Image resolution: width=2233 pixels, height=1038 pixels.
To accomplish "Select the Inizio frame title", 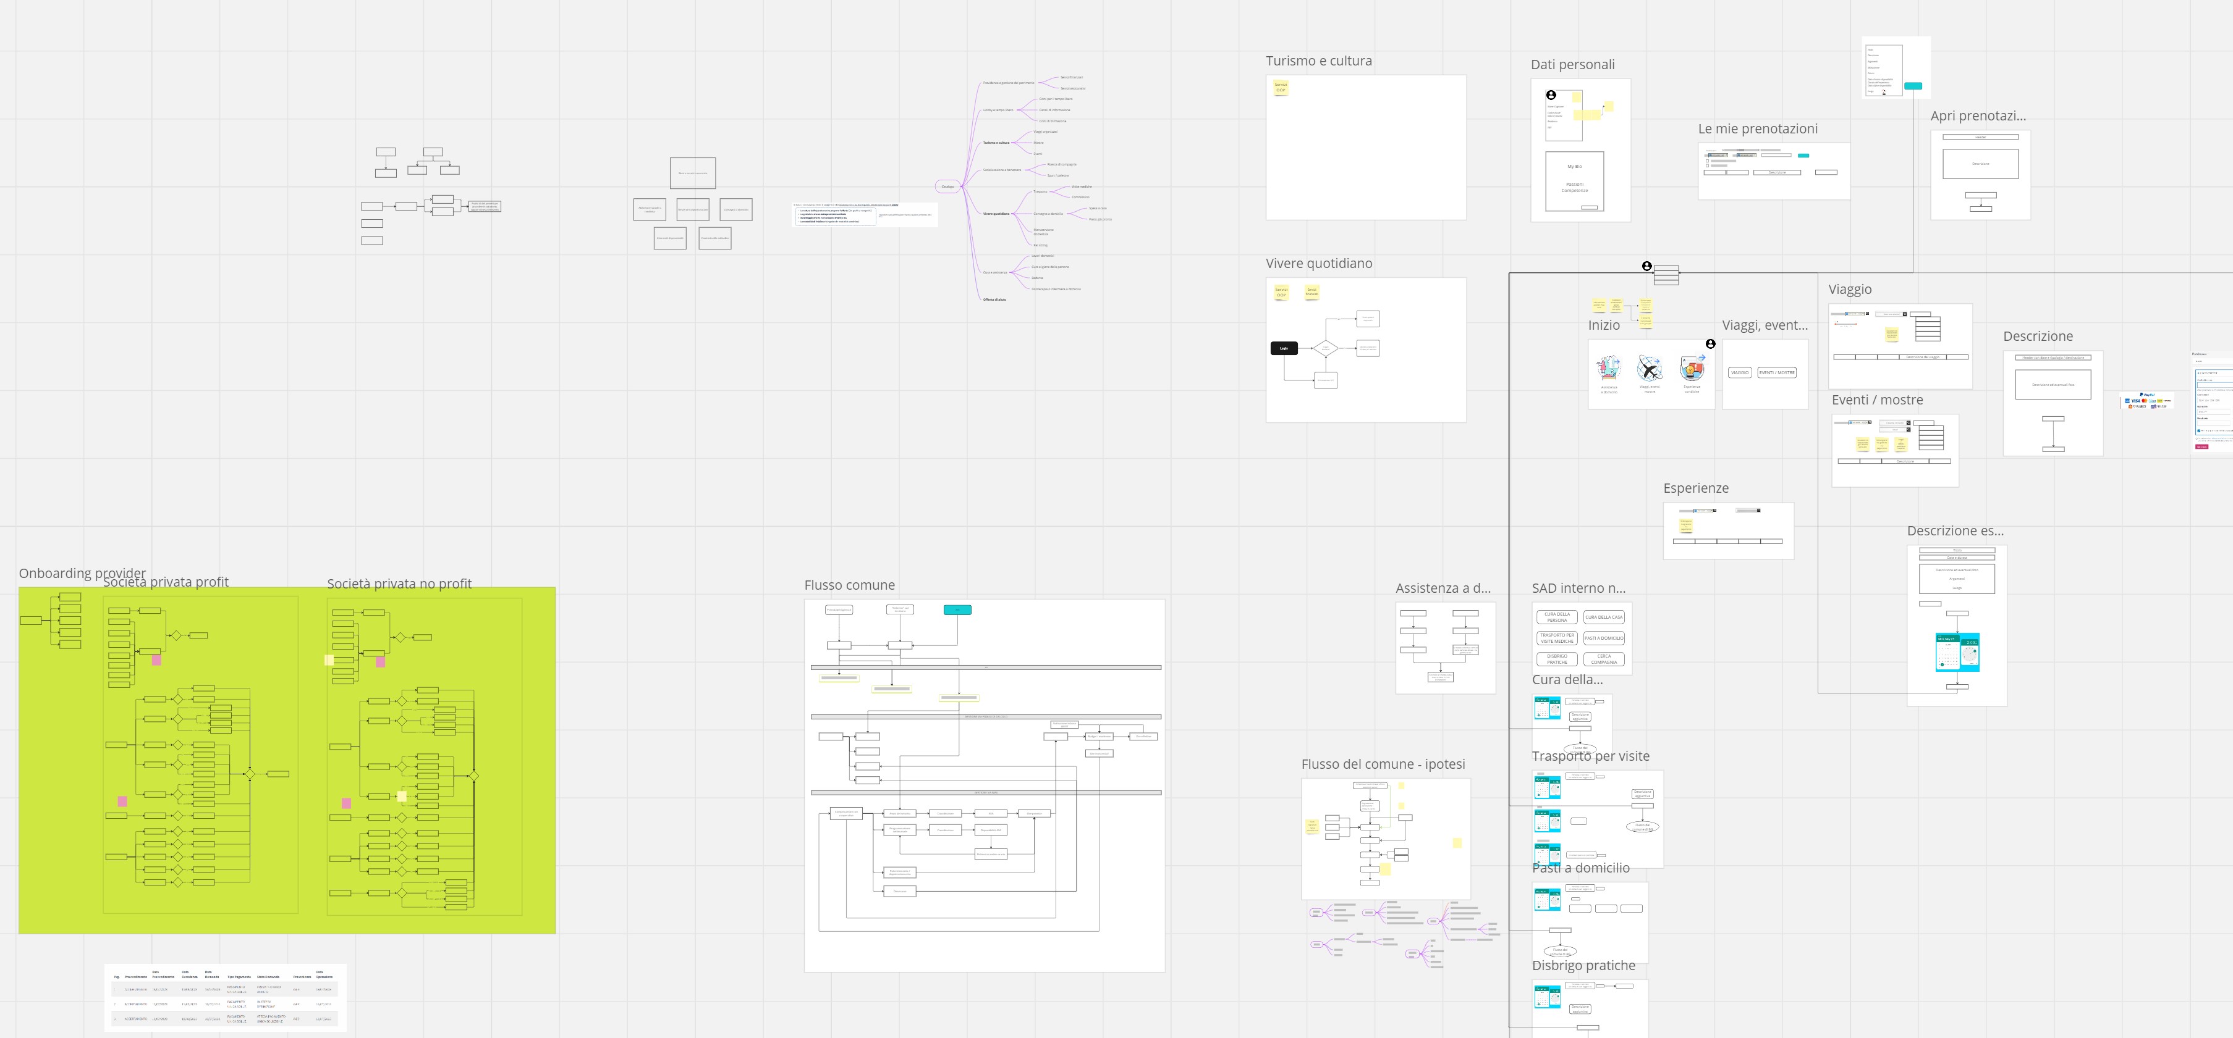I will tap(1604, 325).
